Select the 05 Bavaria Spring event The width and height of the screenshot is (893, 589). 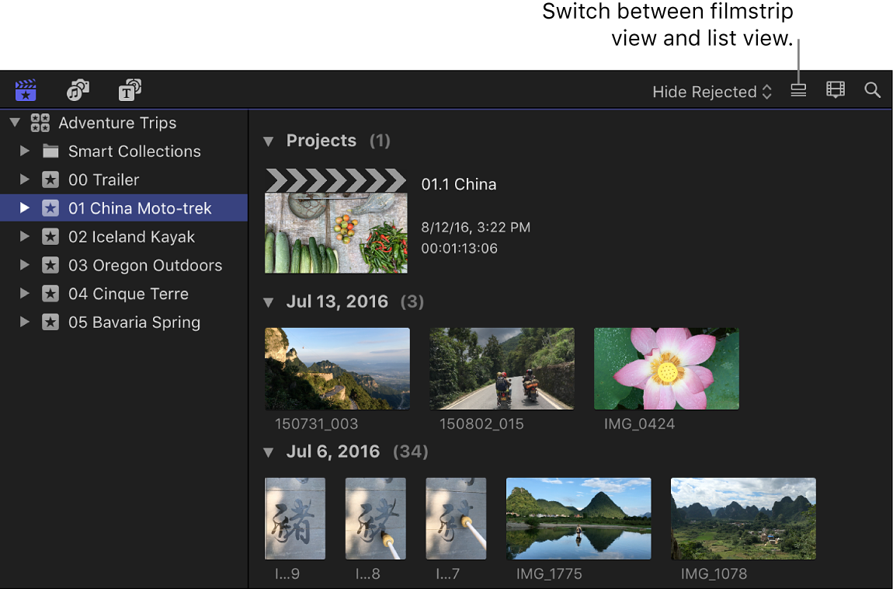(133, 322)
